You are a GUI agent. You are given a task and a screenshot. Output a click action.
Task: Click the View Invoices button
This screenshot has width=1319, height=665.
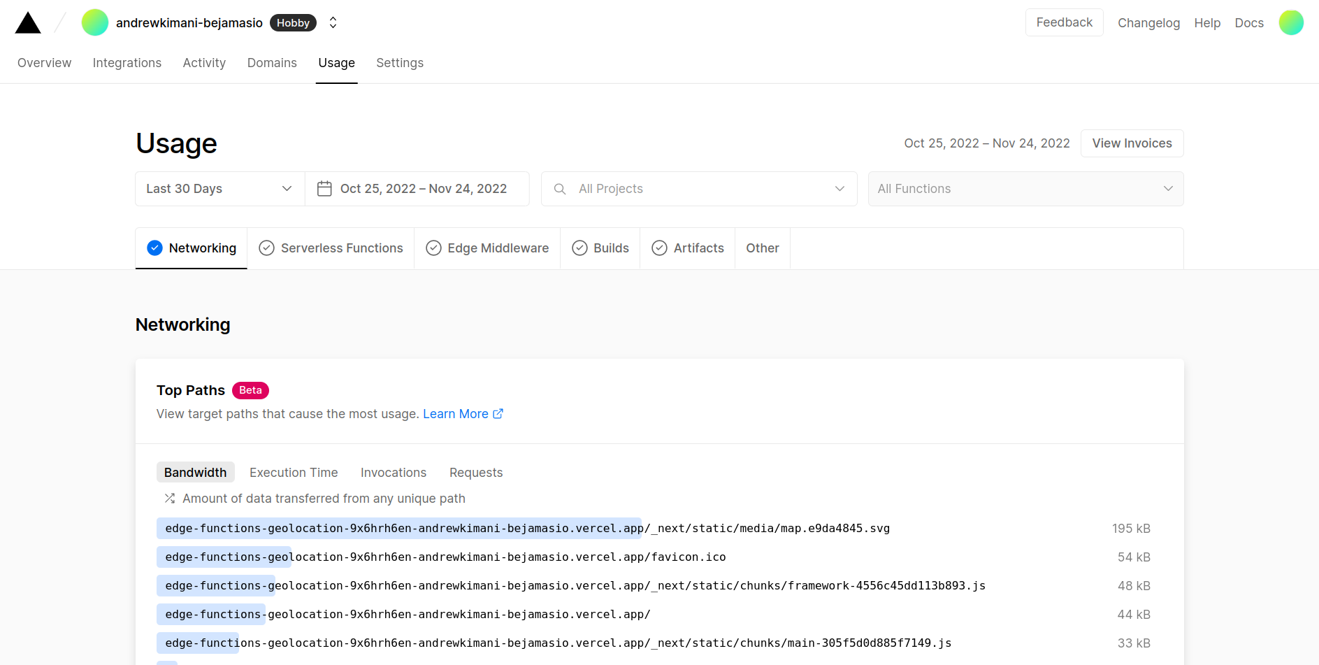(x=1132, y=143)
